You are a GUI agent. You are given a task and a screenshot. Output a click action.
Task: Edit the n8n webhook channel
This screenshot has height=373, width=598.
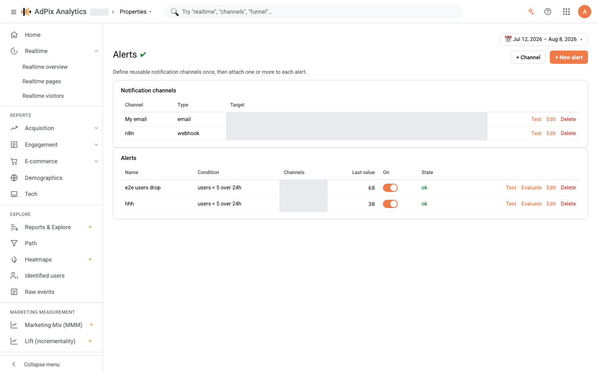coord(551,133)
